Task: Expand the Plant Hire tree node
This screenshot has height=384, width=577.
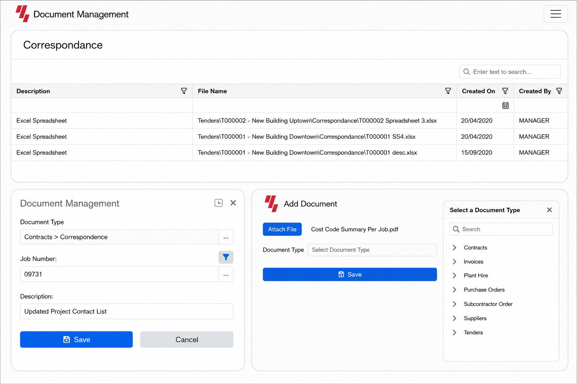Action: tap(455, 276)
